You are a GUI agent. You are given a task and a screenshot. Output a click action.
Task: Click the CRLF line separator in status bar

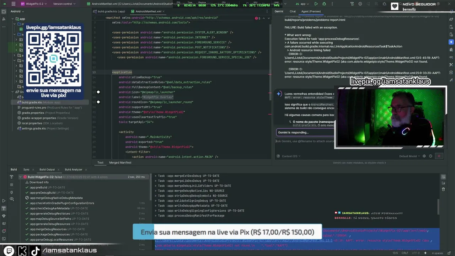405,253
